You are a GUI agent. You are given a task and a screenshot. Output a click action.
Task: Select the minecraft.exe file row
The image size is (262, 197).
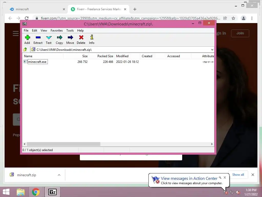coord(118,62)
